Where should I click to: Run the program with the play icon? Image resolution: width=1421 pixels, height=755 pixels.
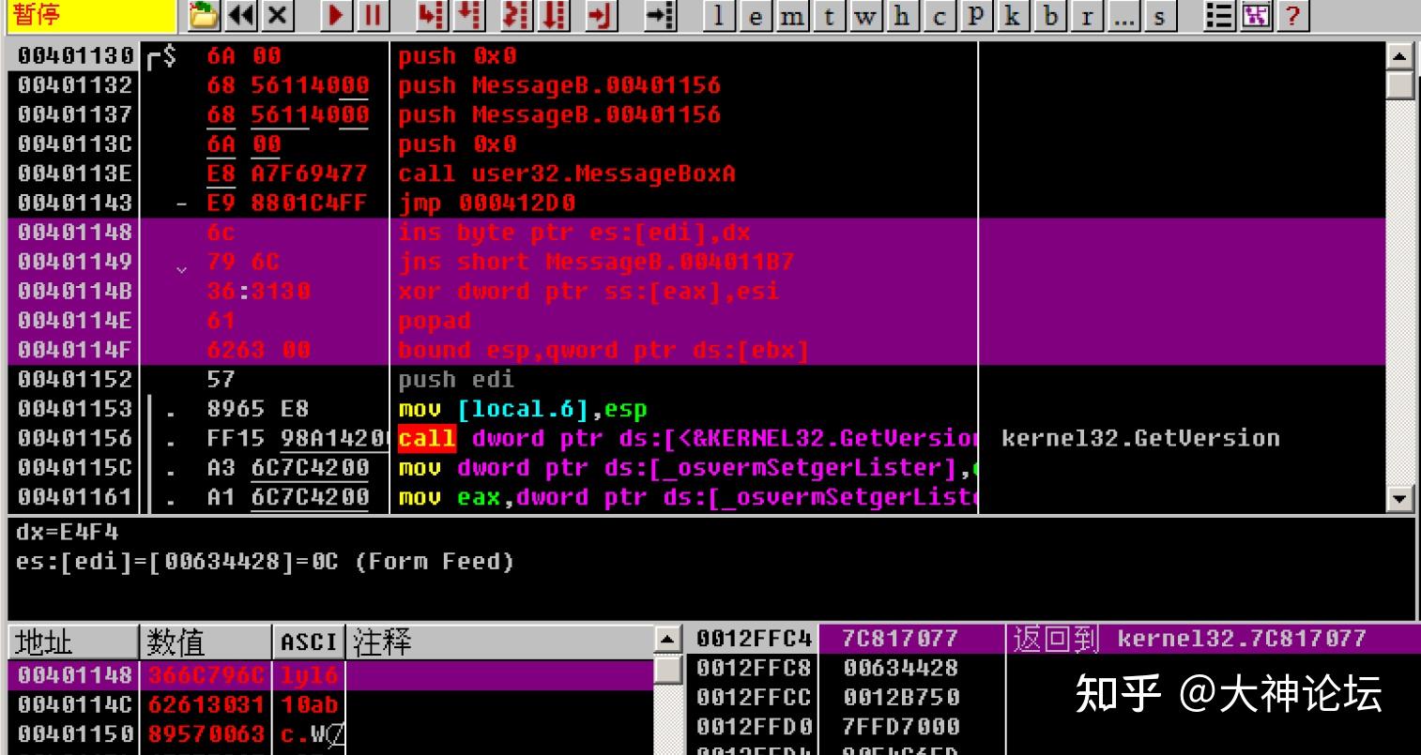coord(336,16)
